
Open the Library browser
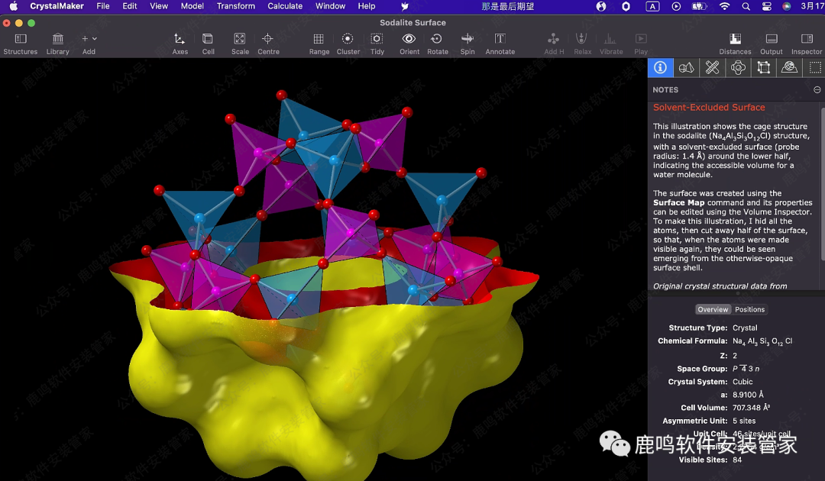pos(57,39)
